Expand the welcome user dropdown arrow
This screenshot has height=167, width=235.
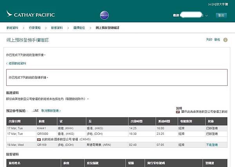pos(206,15)
